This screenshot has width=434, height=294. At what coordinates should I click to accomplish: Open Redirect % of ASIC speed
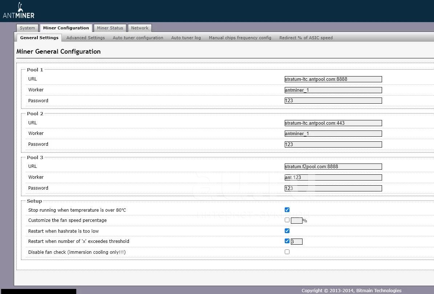306,38
